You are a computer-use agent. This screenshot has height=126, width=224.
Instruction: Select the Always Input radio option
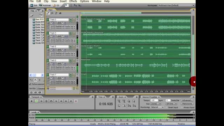(x=182, y=107)
